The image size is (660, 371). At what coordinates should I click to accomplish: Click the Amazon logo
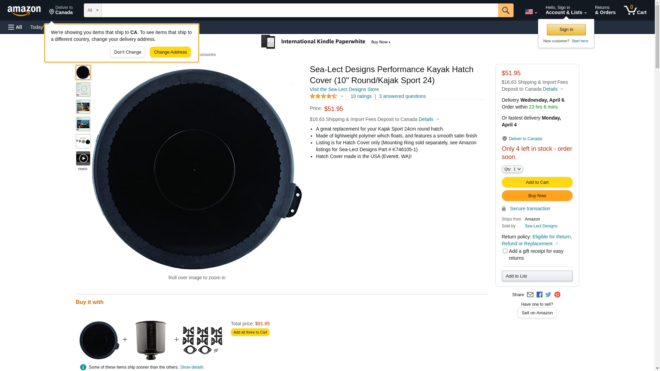[24, 11]
